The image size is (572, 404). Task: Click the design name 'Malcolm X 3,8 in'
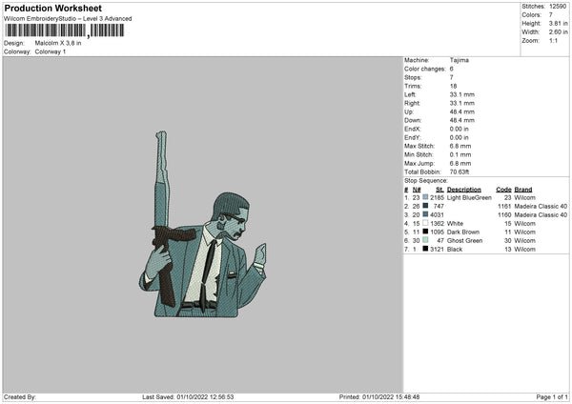[x=58, y=43]
